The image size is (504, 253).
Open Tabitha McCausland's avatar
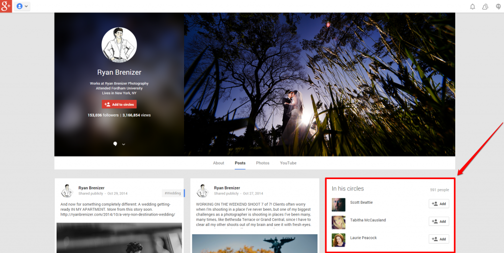pyautogui.click(x=339, y=222)
